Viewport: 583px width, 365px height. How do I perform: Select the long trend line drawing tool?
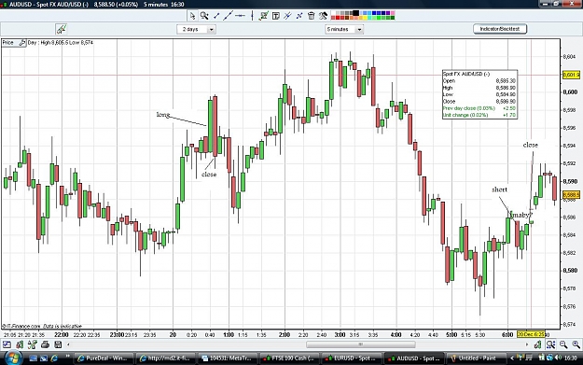[229, 16]
